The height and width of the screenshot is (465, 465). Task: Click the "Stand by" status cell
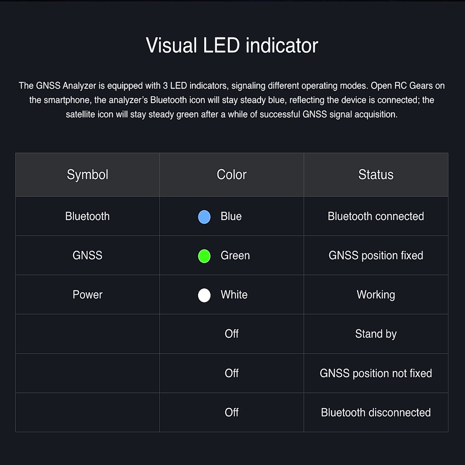376,334
